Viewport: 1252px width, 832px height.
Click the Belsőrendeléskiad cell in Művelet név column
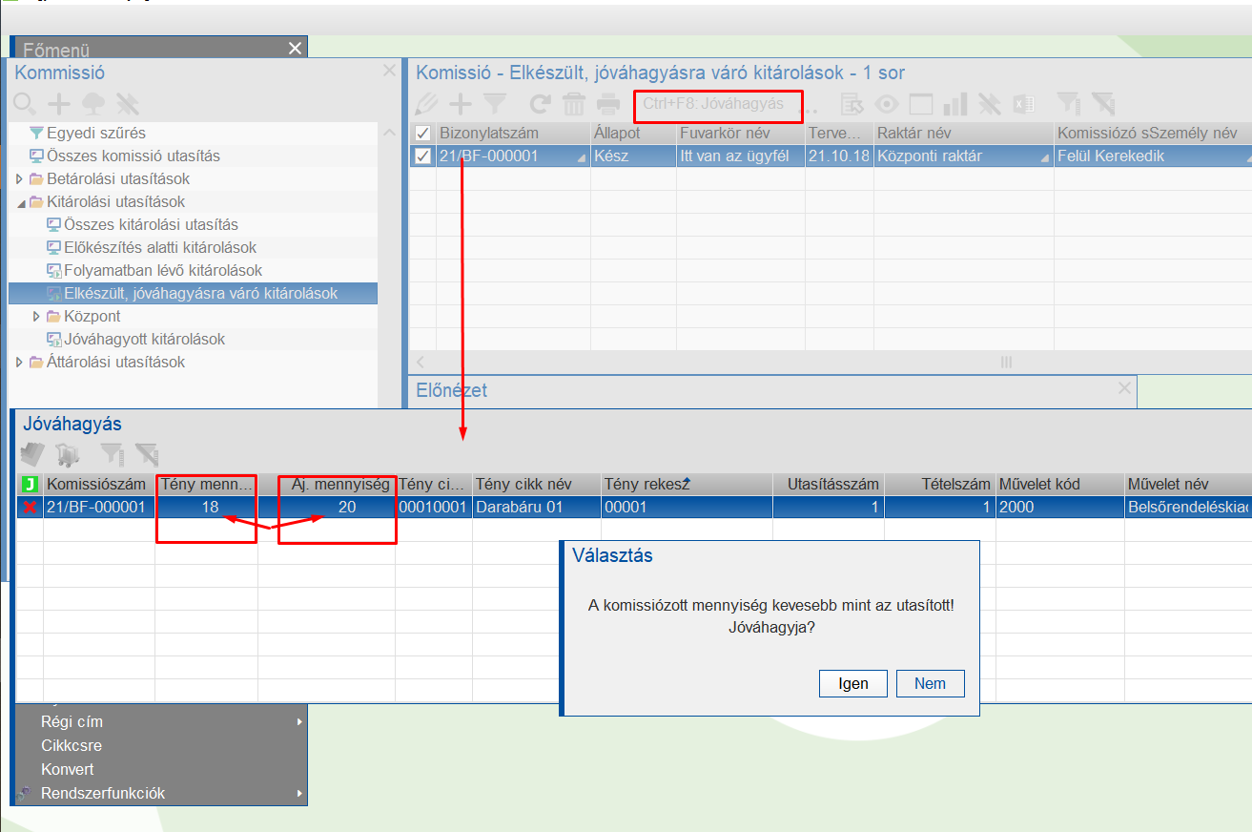tap(1188, 508)
